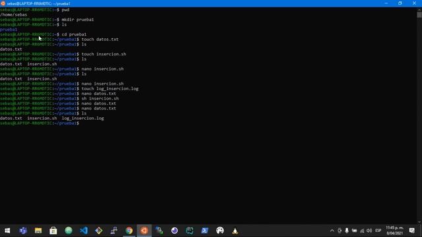Click the Ubuntu icon in the title bar

3,3
